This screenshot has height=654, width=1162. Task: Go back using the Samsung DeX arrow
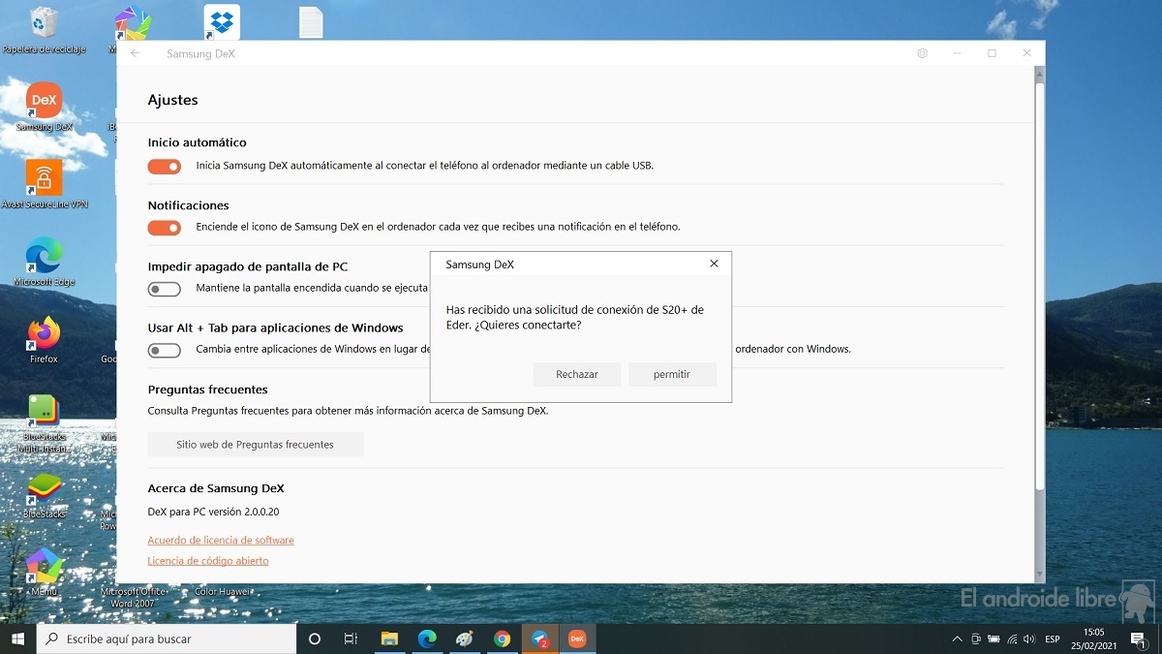pos(135,53)
